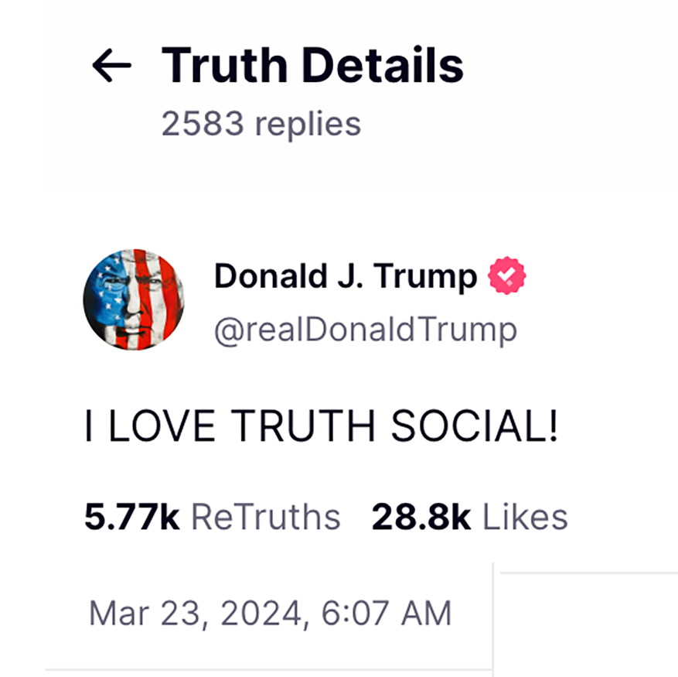Click the back arrow in the header
Image resolution: width=678 pixels, height=677 pixels.
(x=111, y=66)
